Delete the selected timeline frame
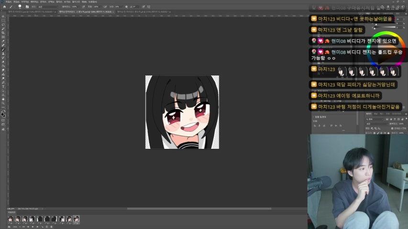 tap(51, 227)
